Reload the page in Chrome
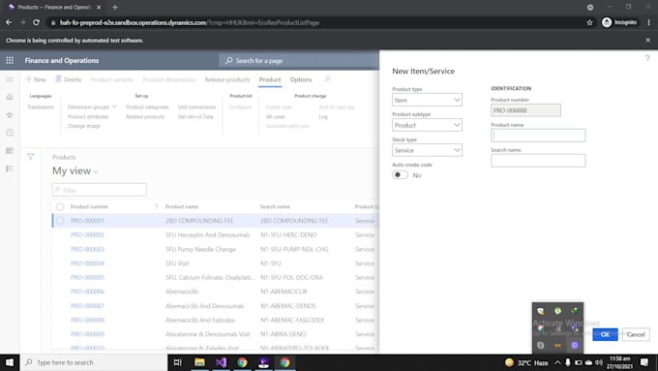Viewport: 658px width, 371px height. click(36, 22)
